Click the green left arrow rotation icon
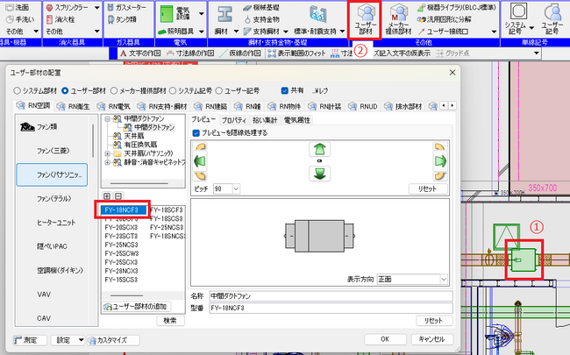The image size is (570, 355). coord(199,161)
